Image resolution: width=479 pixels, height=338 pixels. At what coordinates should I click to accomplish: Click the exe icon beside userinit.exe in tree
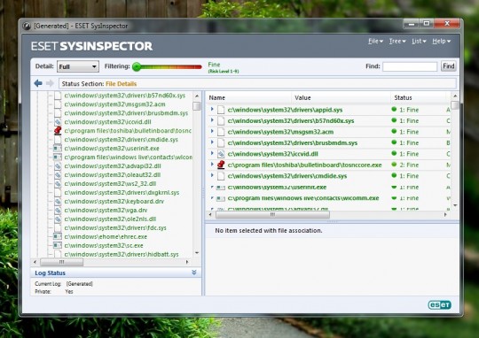tap(58, 149)
